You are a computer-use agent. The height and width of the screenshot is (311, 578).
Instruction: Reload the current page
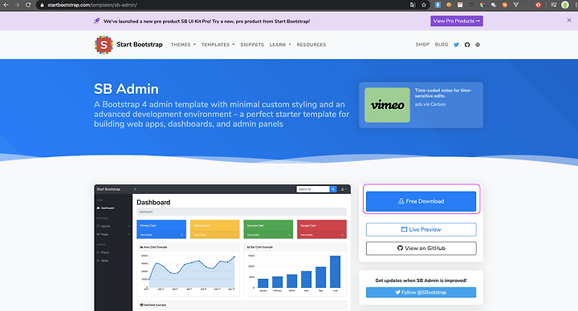pos(28,5)
